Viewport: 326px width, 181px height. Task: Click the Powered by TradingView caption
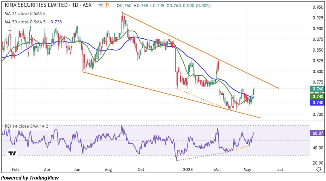tap(30, 178)
